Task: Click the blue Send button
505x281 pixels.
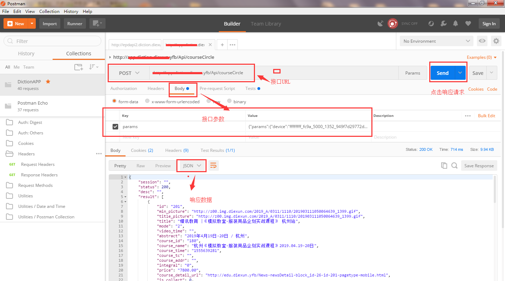Action: click(443, 73)
